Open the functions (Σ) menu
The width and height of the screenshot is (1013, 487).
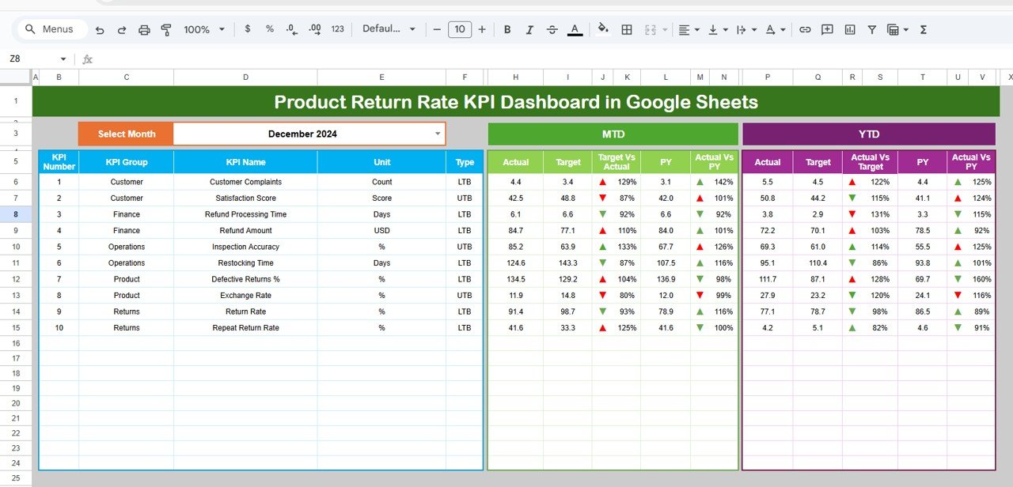[x=923, y=29]
